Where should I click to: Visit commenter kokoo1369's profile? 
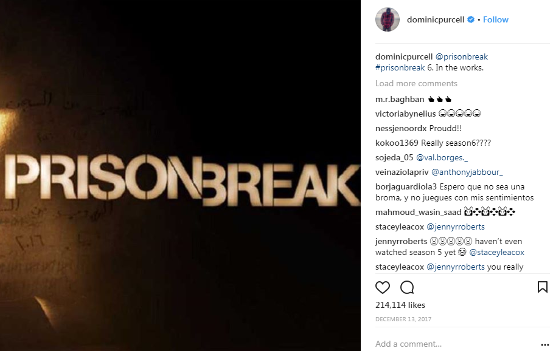coord(397,143)
